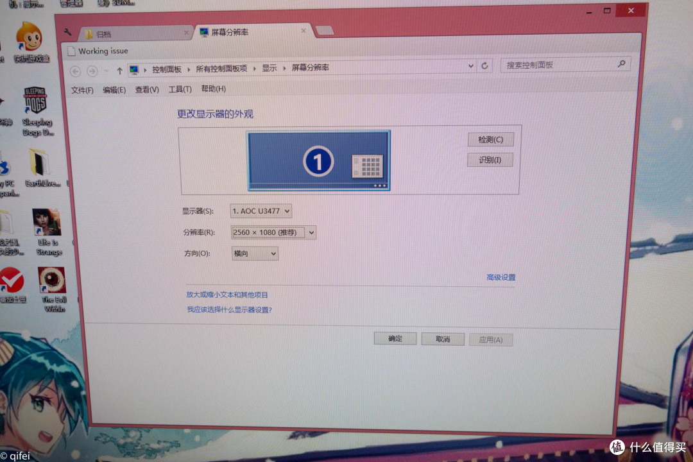The height and width of the screenshot is (462, 693).
Task: Open the 高级设置 advanced settings link
Action: click(501, 277)
